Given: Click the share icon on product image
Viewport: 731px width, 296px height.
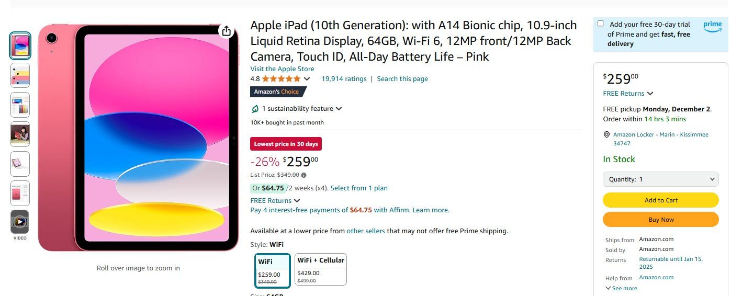Looking at the screenshot, I should tap(227, 31).
